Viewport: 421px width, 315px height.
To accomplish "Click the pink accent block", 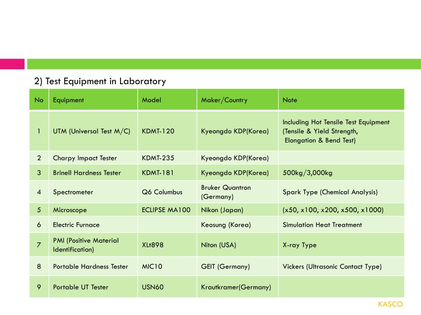I will click(12, 64).
